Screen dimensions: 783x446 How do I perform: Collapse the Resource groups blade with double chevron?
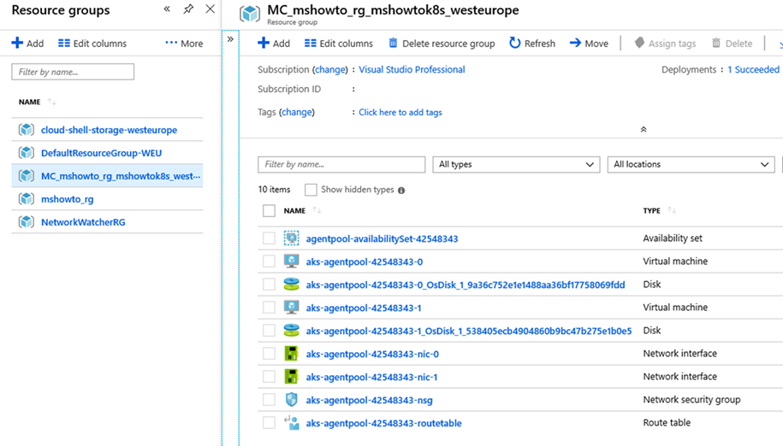167,9
